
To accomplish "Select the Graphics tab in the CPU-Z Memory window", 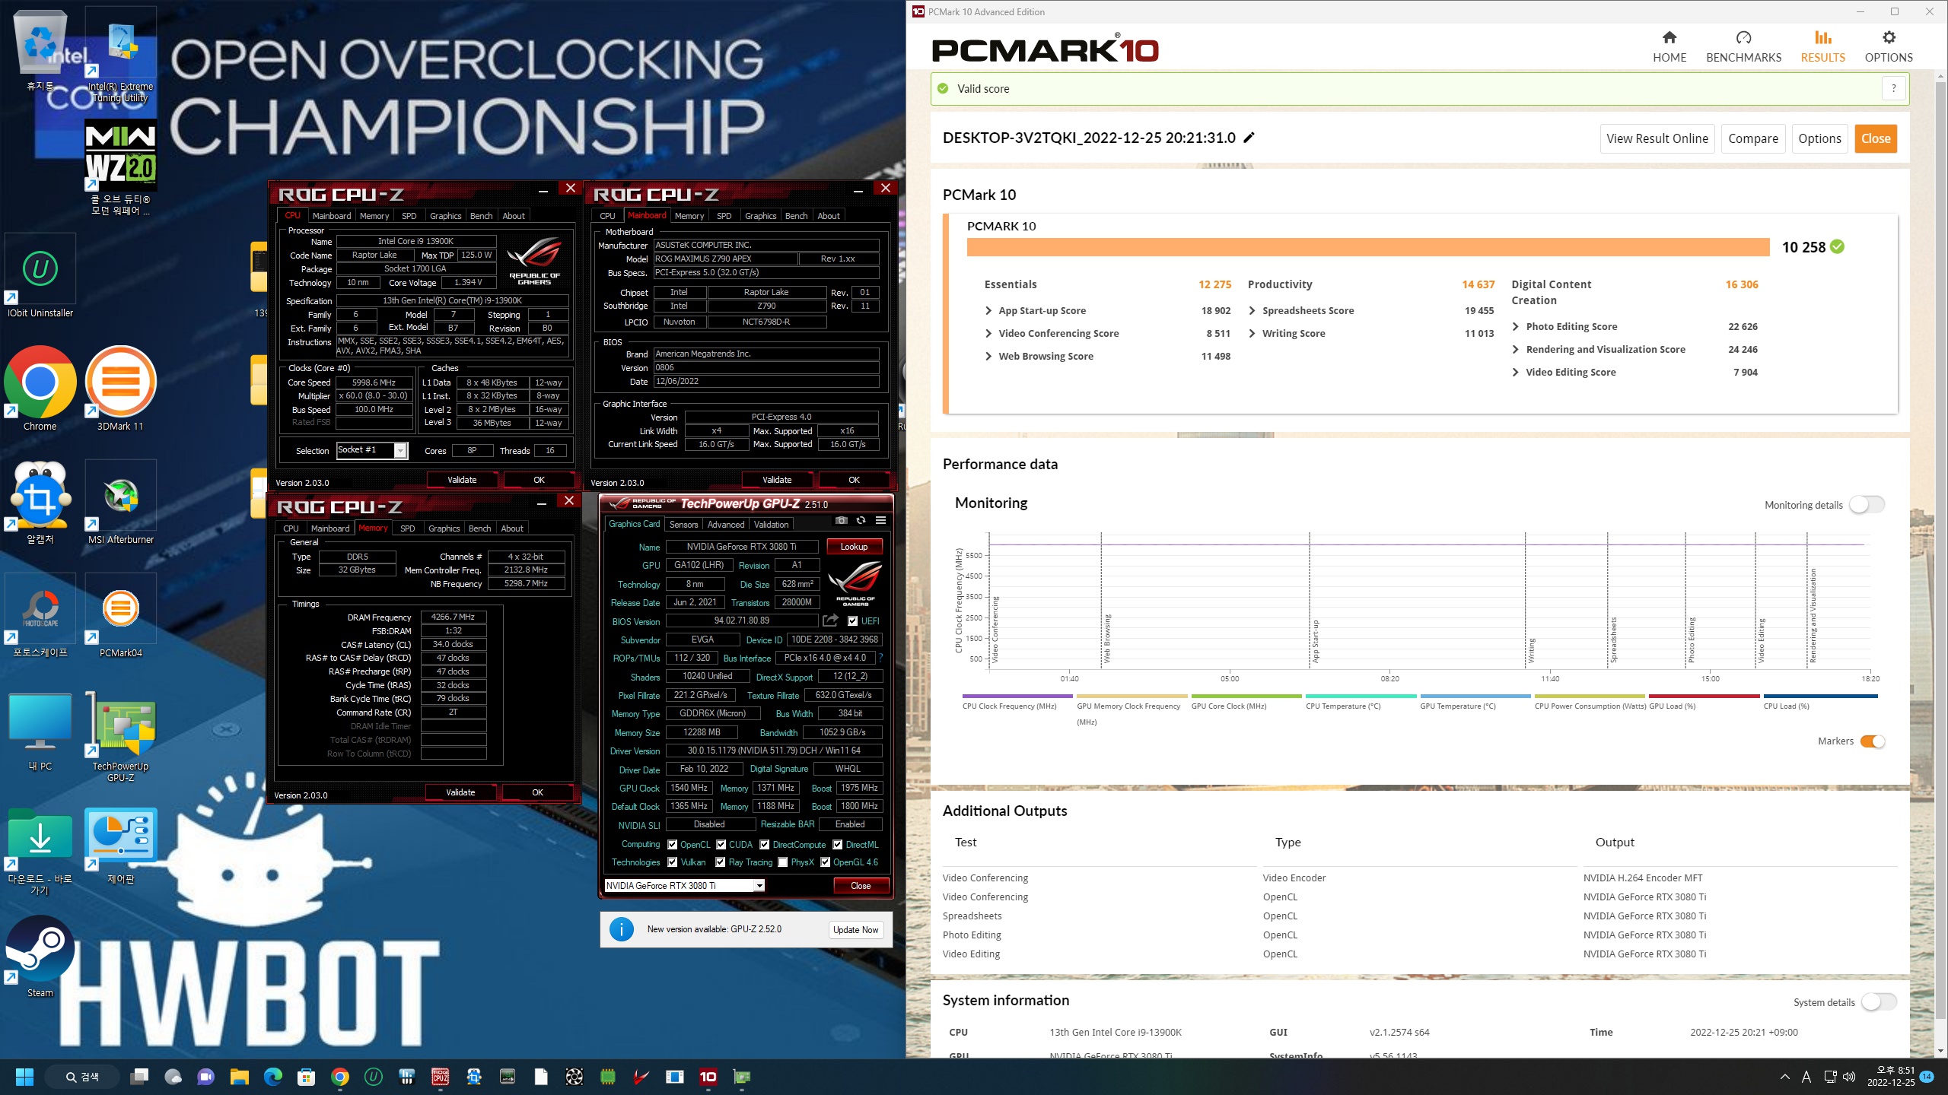I will pos(444,528).
